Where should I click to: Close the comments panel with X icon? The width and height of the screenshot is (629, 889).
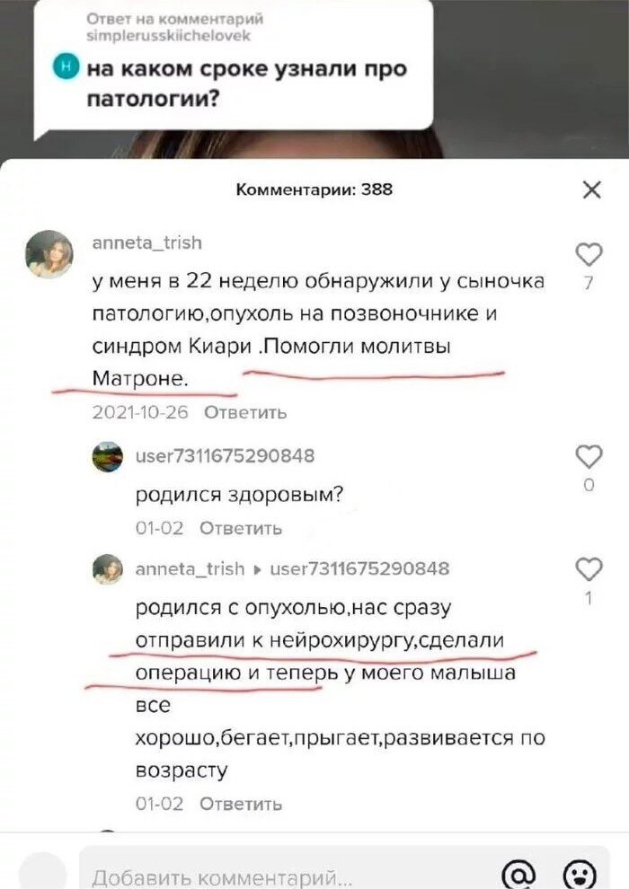click(x=591, y=190)
